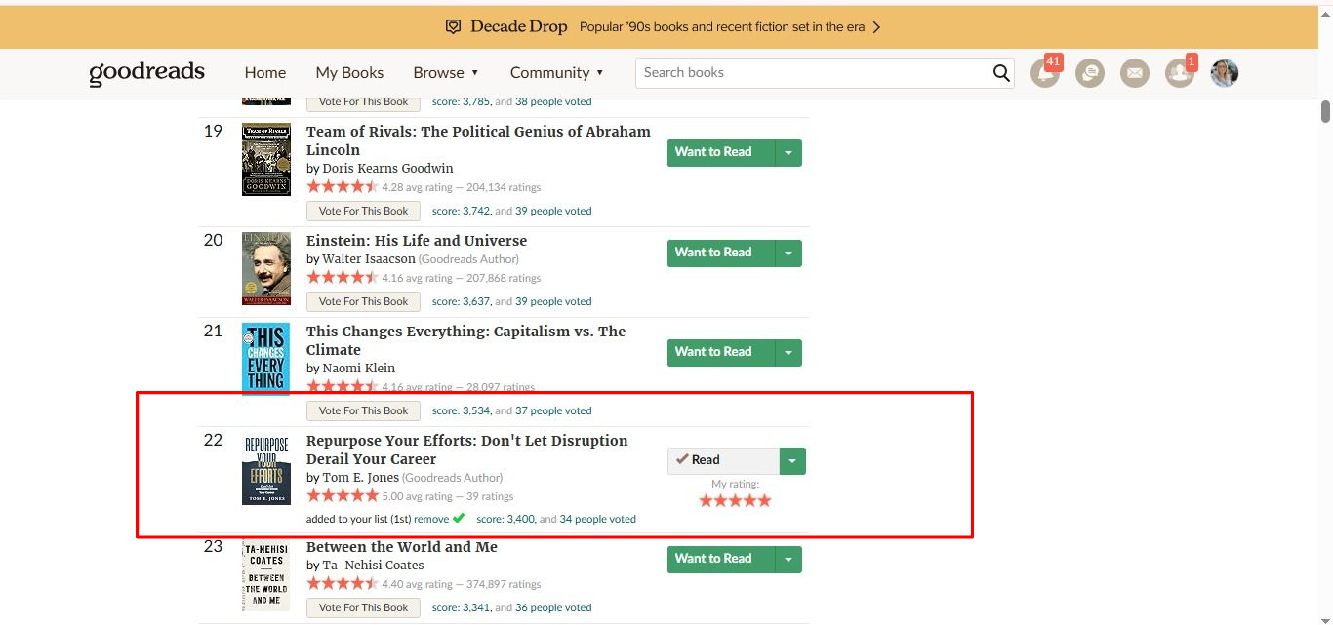Screen dimensions: 1333x625
Task: Click 37 people voted link
Action: [553, 410]
